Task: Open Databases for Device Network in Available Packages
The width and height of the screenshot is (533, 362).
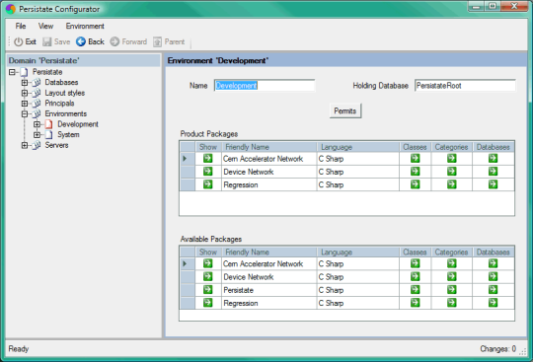Action: coord(493,277)
